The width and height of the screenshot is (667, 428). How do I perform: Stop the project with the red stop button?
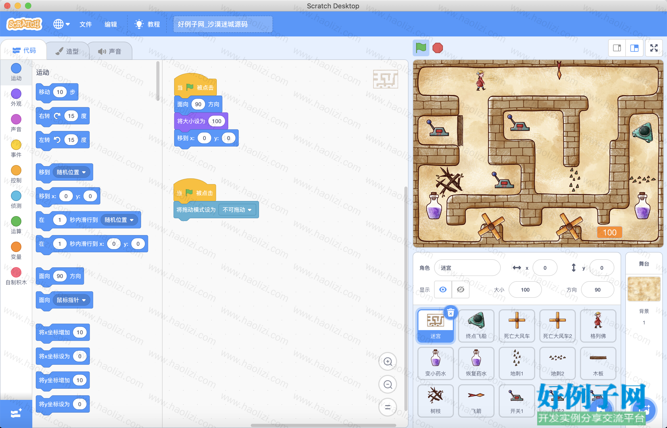tap(437, 48)
